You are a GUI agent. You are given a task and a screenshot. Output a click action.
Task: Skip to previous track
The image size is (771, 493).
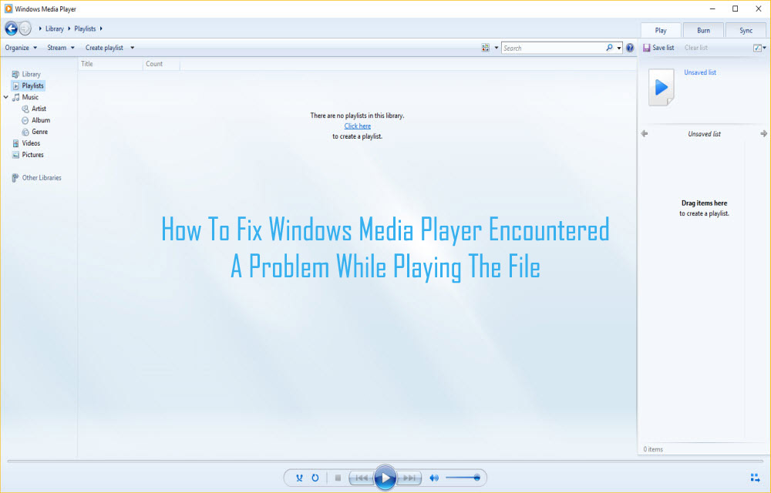(361, 478)
